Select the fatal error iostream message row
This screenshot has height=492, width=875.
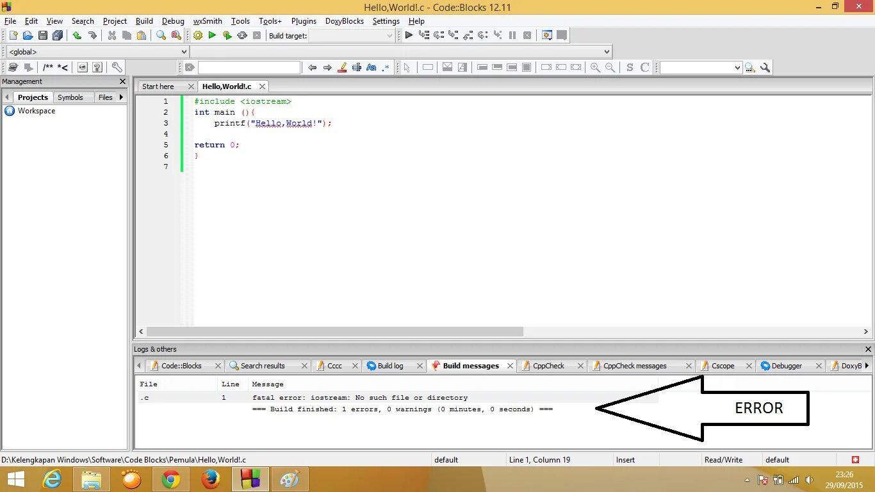click(x=398, y=398)
